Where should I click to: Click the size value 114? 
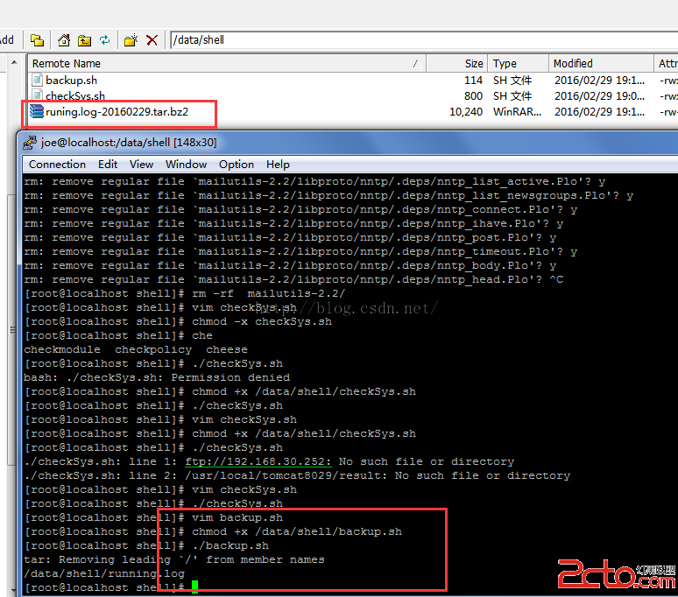[x=473, y=81]
